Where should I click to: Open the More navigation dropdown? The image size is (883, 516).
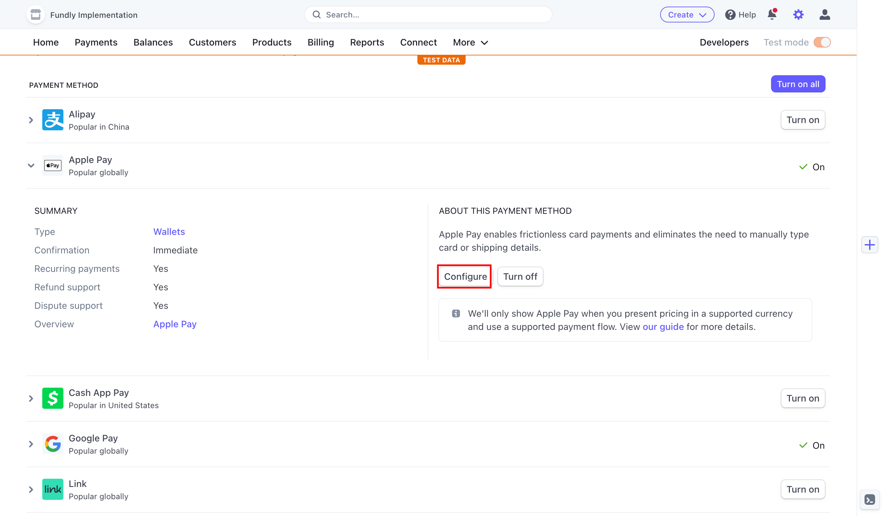(470, 42)
